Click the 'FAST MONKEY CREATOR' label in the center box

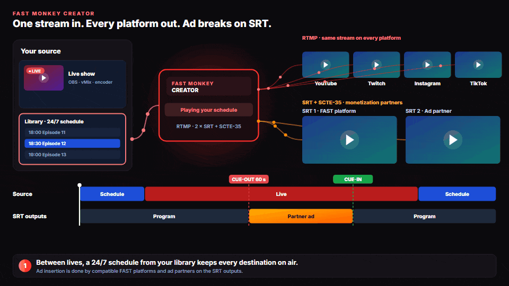tap(192, 87)
